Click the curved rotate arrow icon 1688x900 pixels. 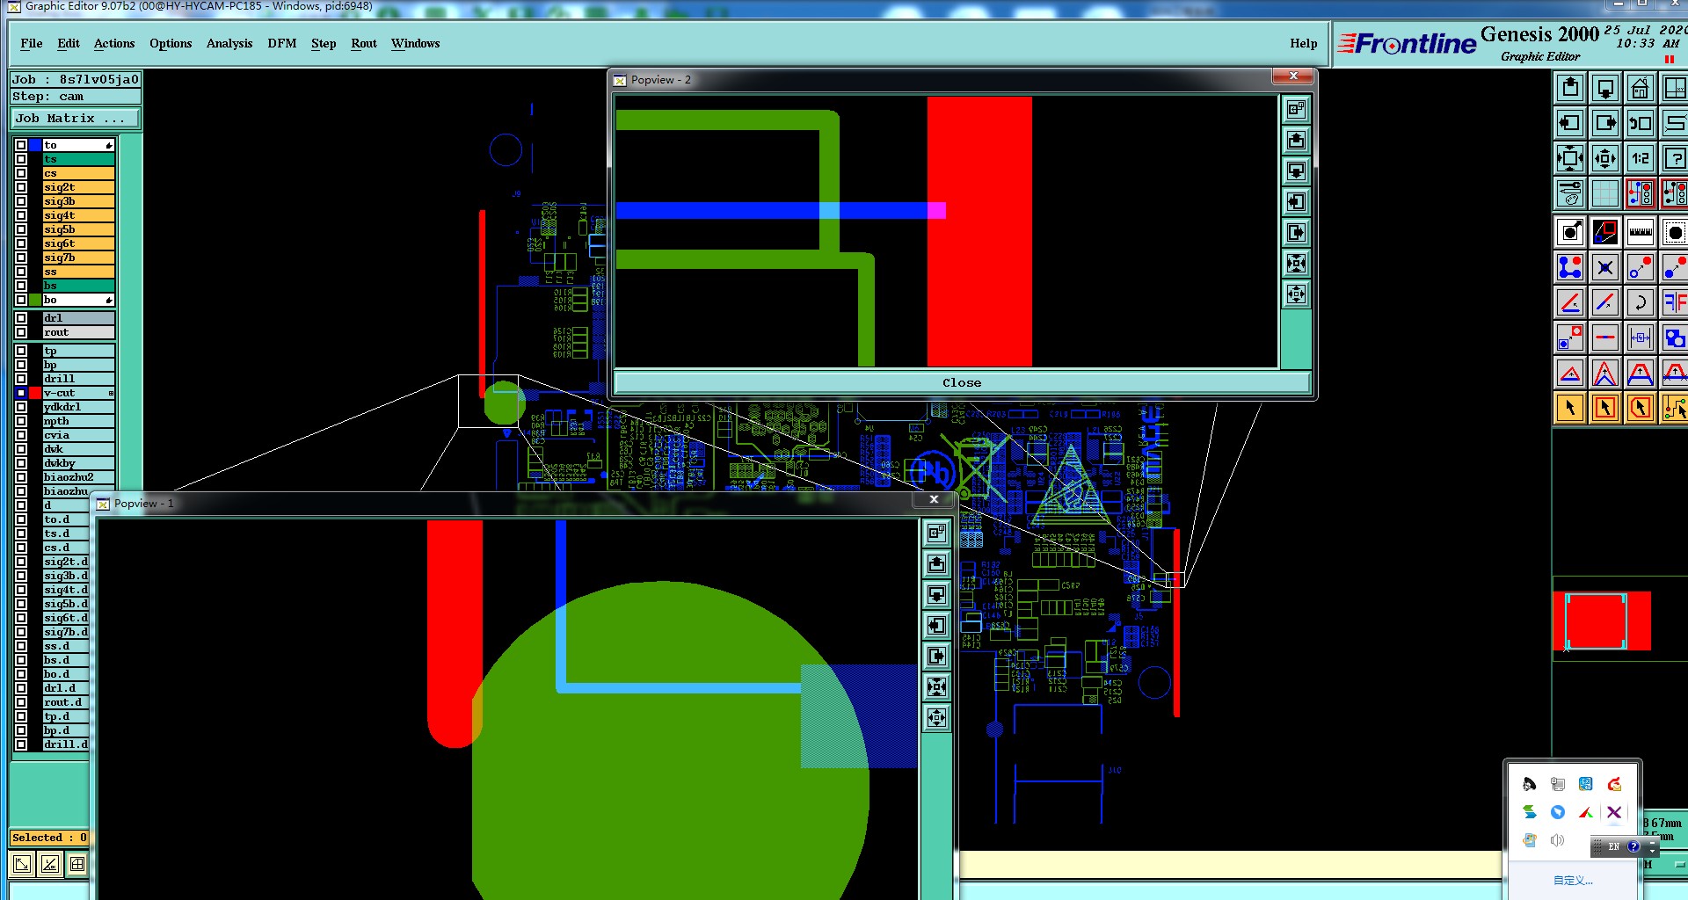[1641, 302]
